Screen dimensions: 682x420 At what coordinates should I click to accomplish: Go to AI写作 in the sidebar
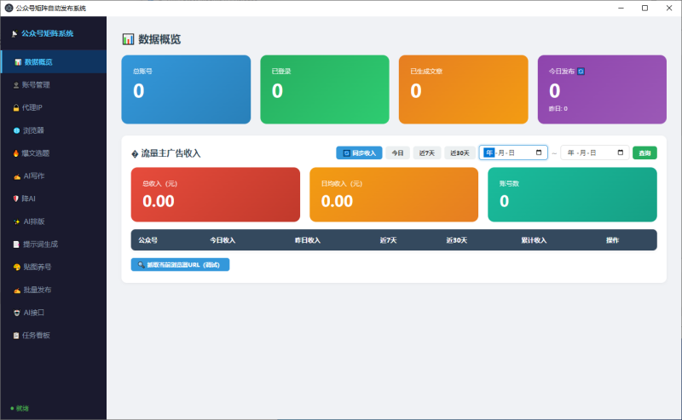point(54,175)
